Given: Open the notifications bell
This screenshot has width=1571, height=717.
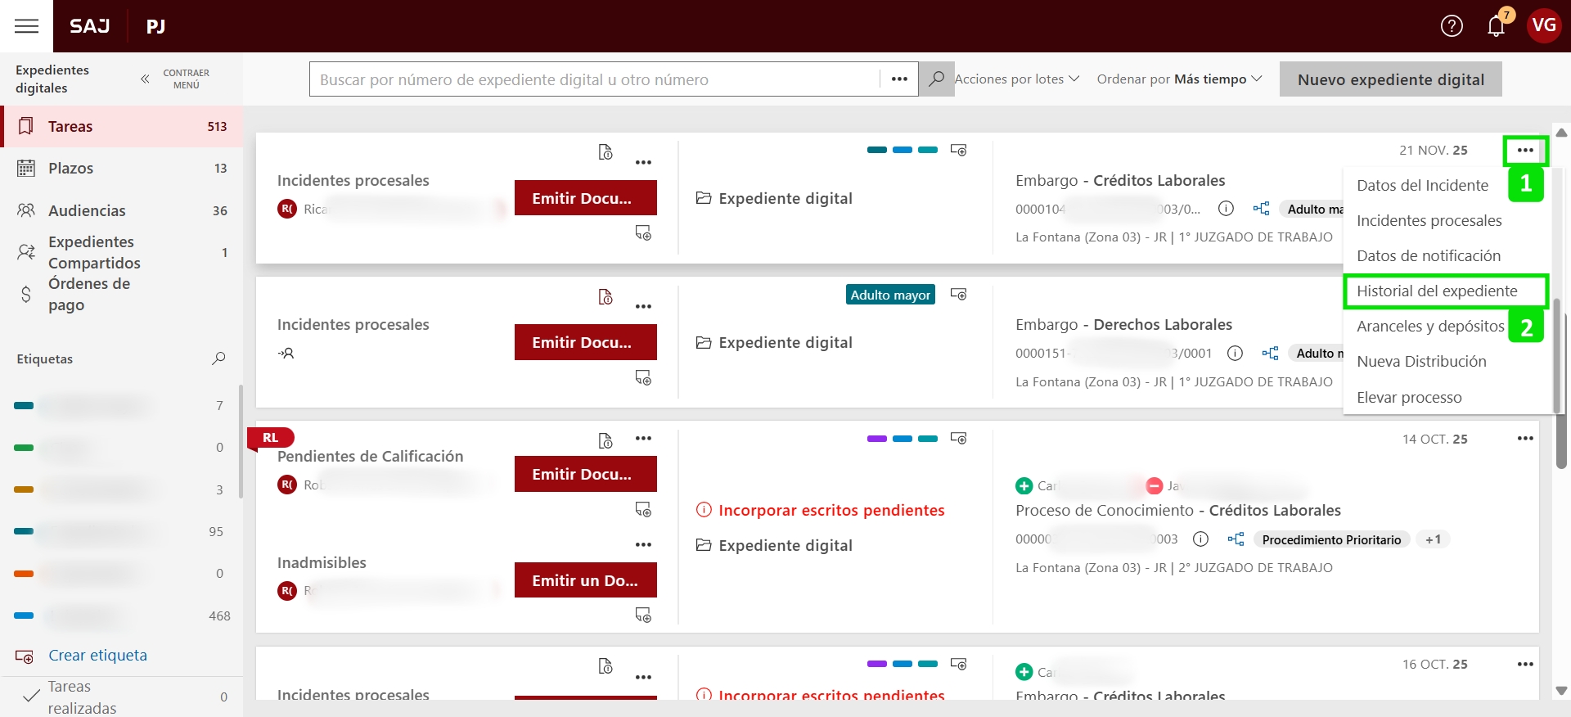Looking at the screenshot, I should (x=1496, y=26).
